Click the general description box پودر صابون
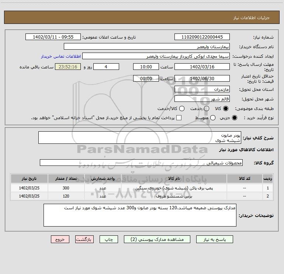The height and width of the screenshot is (274, 284). coord(140,138)
